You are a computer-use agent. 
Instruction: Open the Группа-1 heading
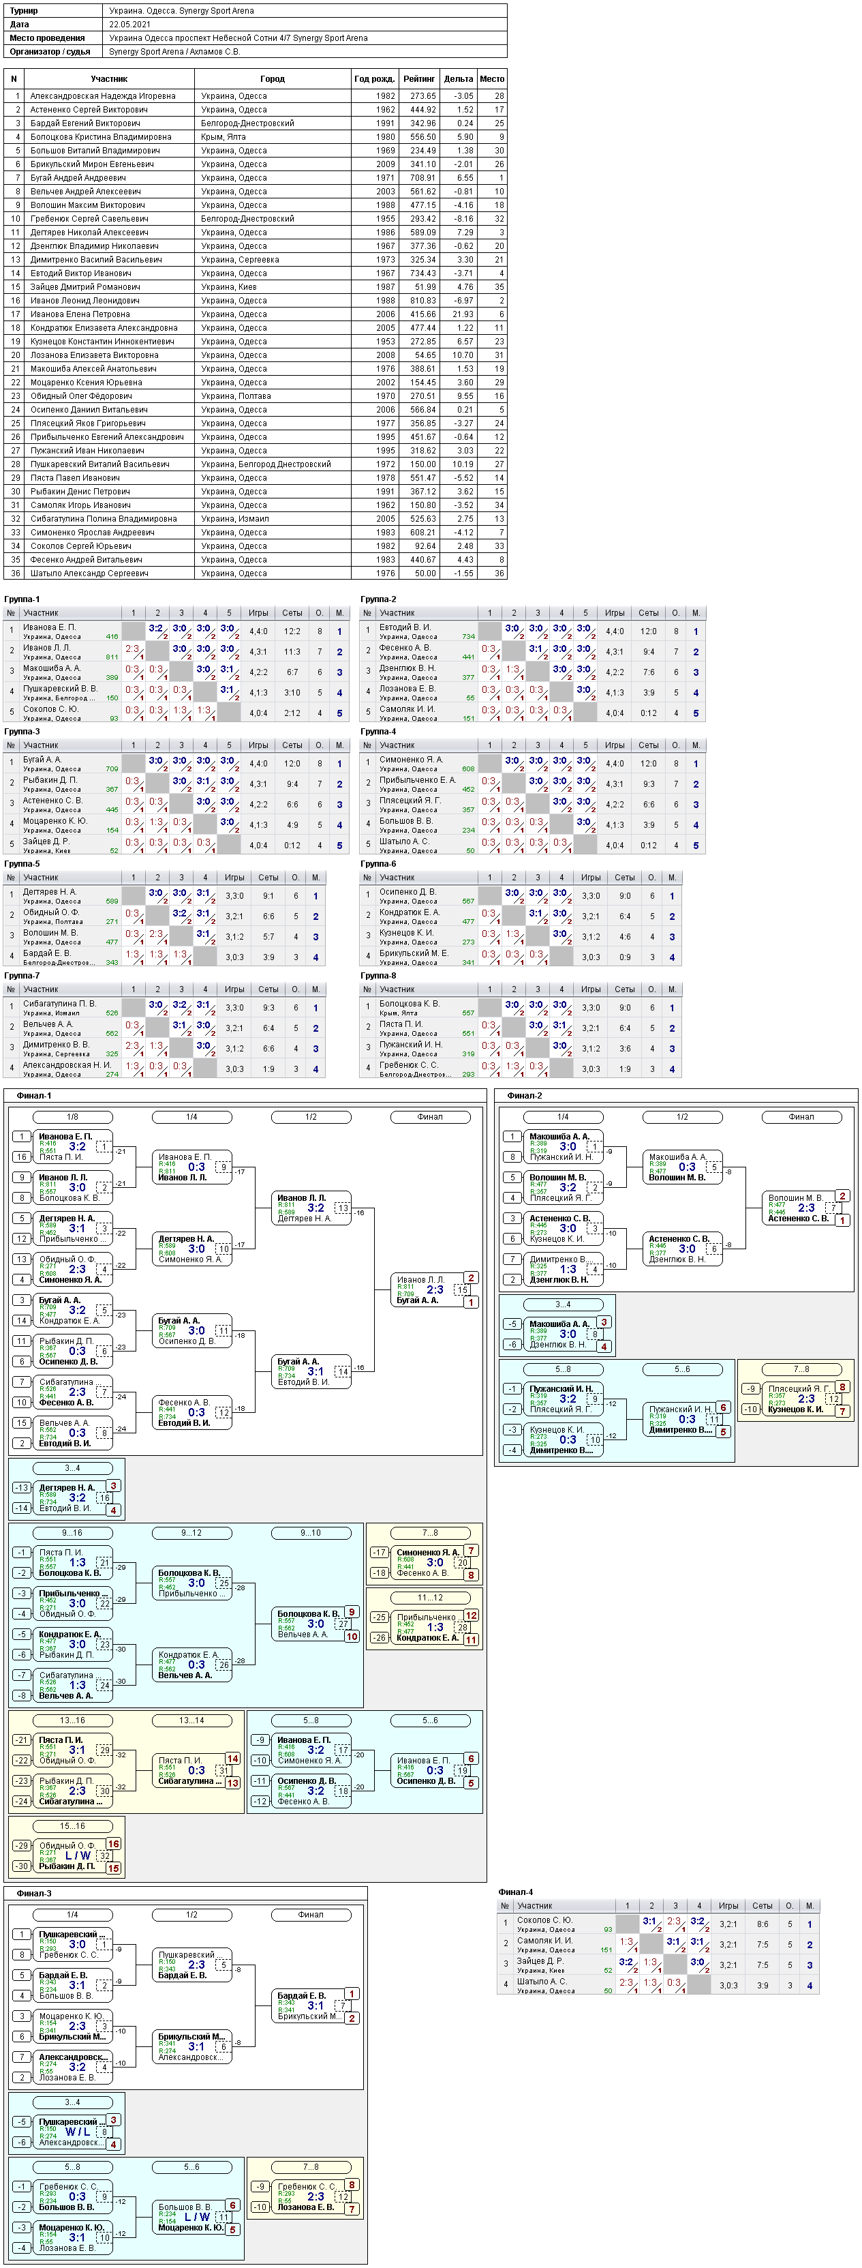(x=22, y=599)
